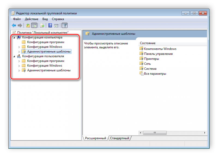Select the Система list entry
218x157 pixels.
coord(150,69)
